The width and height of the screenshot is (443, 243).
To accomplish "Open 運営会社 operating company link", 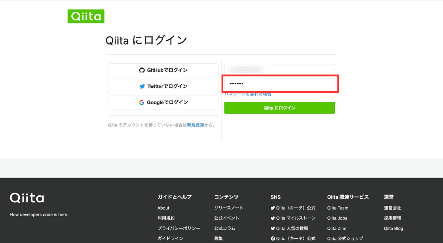I will click(392, 208).
